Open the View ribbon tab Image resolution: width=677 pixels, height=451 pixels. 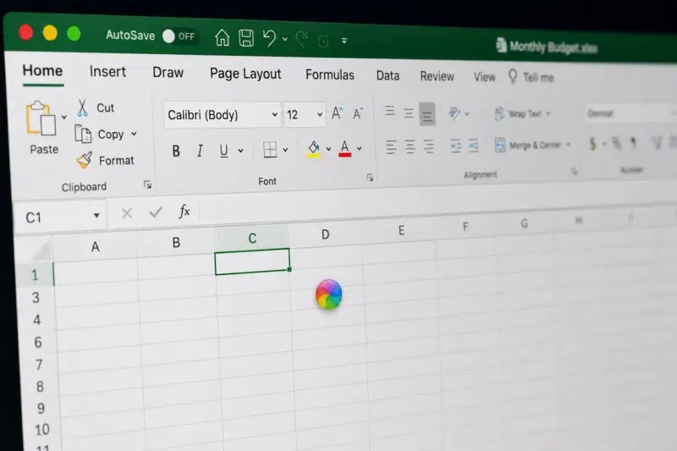(484, 77)
